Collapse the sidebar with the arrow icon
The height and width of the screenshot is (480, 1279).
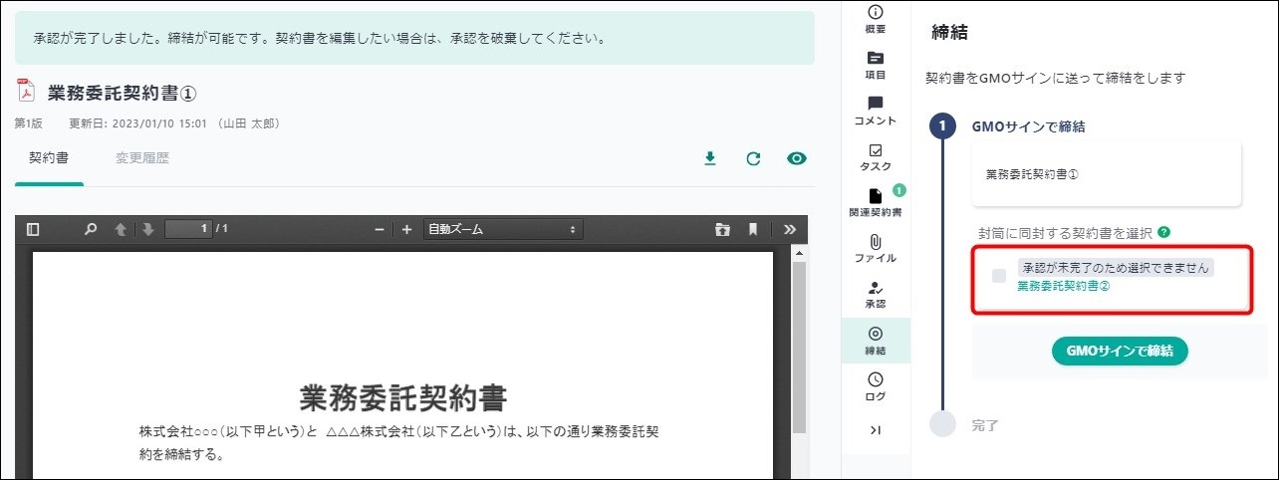[876, 430]
